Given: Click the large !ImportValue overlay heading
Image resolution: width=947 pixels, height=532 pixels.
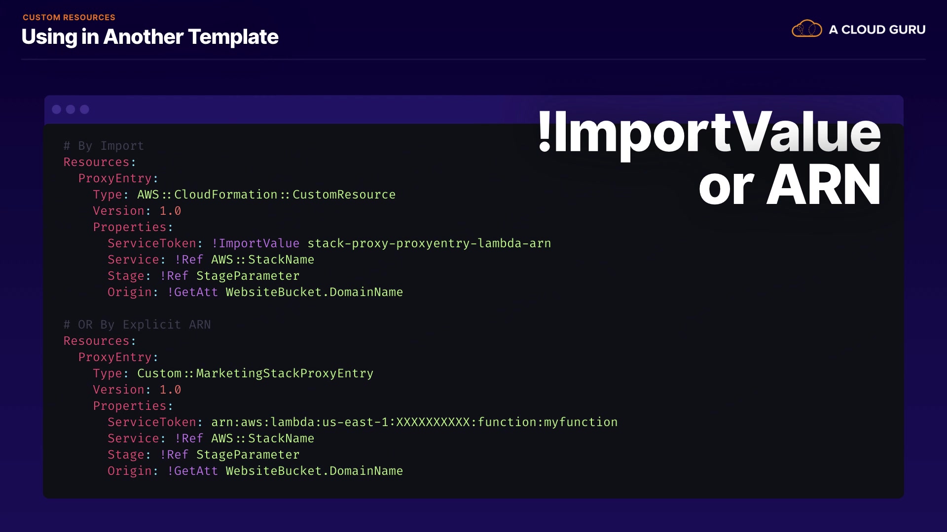Looking at the screenshot, I should point(709,132).
